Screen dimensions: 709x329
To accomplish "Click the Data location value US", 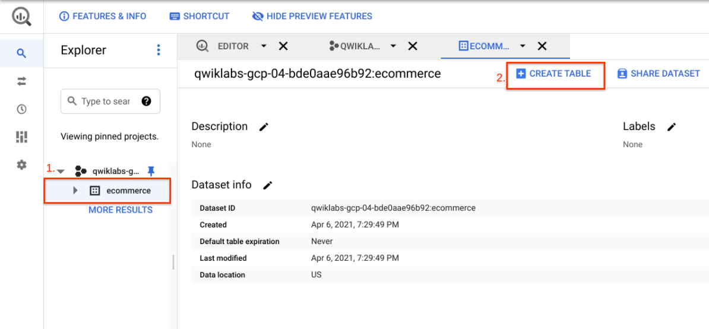I will pos(316,275).
